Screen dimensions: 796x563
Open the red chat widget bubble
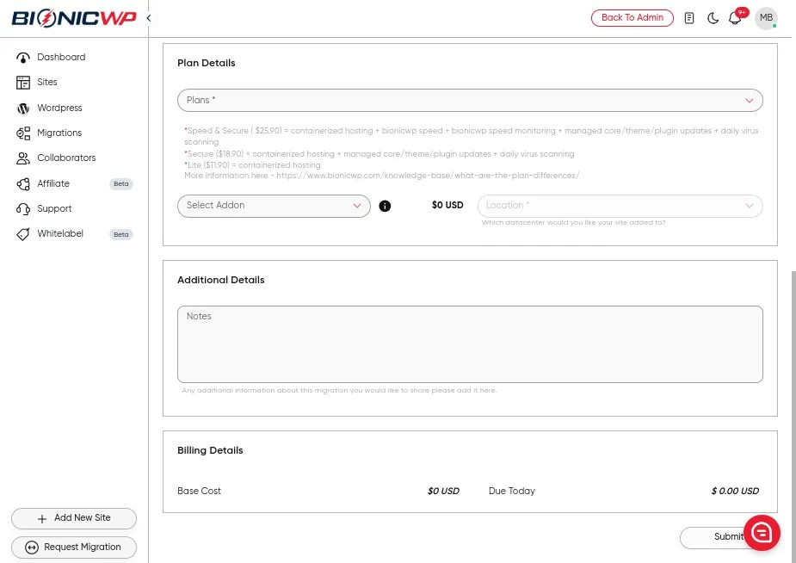(x=762, y=533)
